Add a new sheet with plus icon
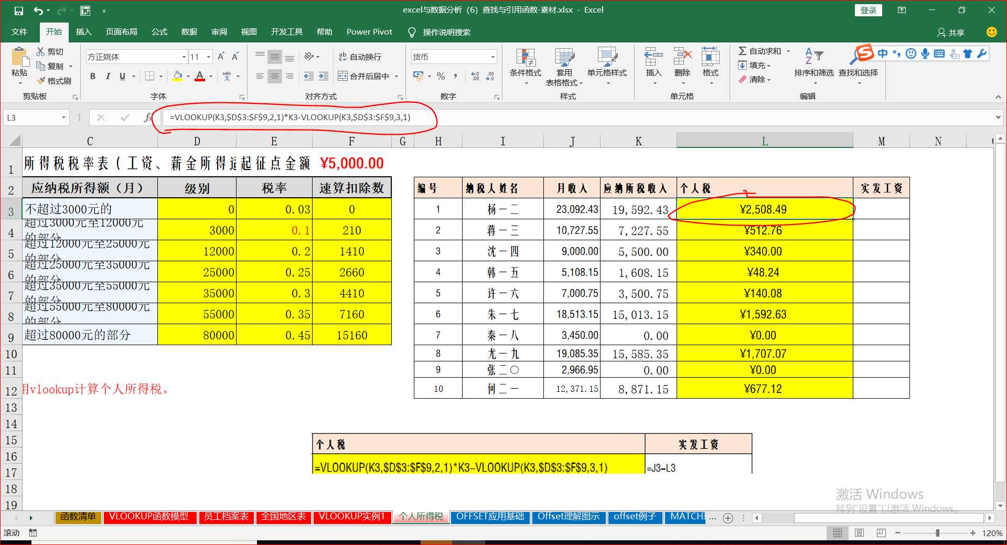Screen dimensions: 1007x545 728,518
